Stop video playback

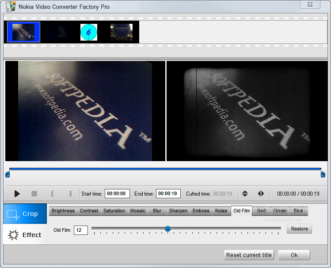[34, 193]
